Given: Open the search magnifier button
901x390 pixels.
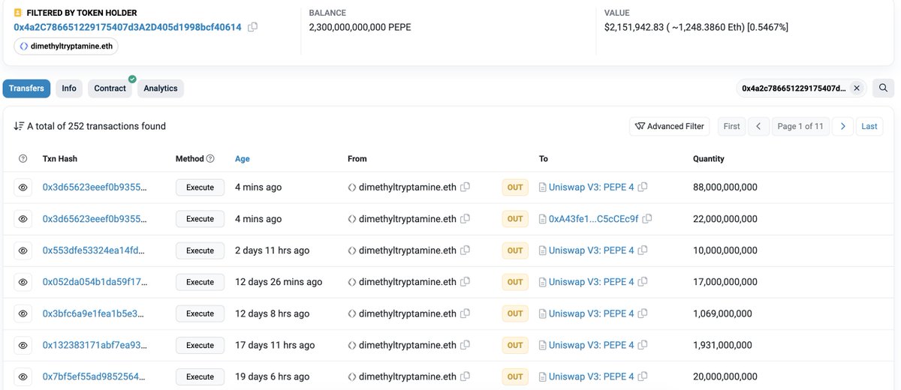Looking at the screenshot, I should click(x=882, y=88).
